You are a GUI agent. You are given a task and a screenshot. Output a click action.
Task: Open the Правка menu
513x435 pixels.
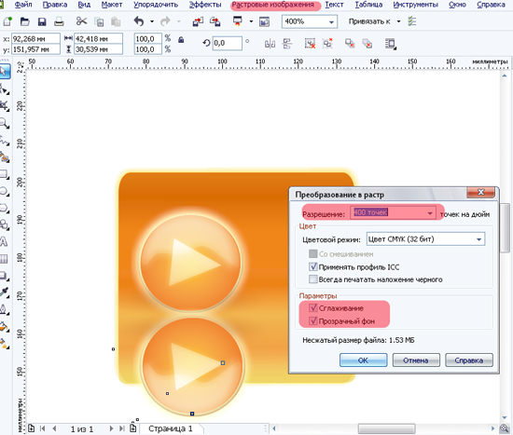tap(55, 5)
